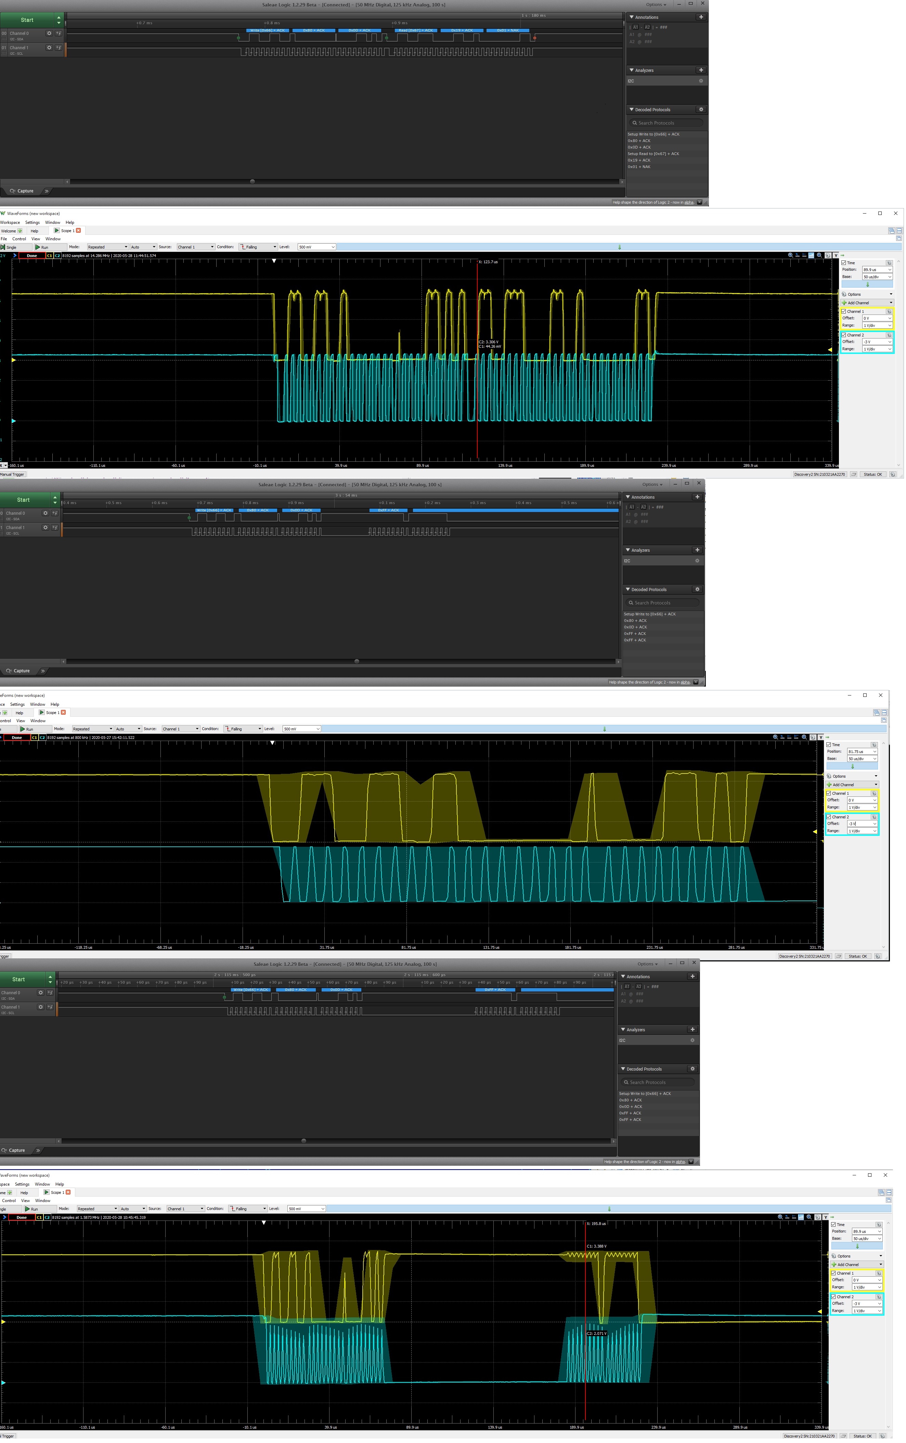Image resolution: width=906 pixels, height=1443 pixels.
Task: Open Base 50 us/div dropdown in topmost WaveForms
Action: tap(877, 277)
